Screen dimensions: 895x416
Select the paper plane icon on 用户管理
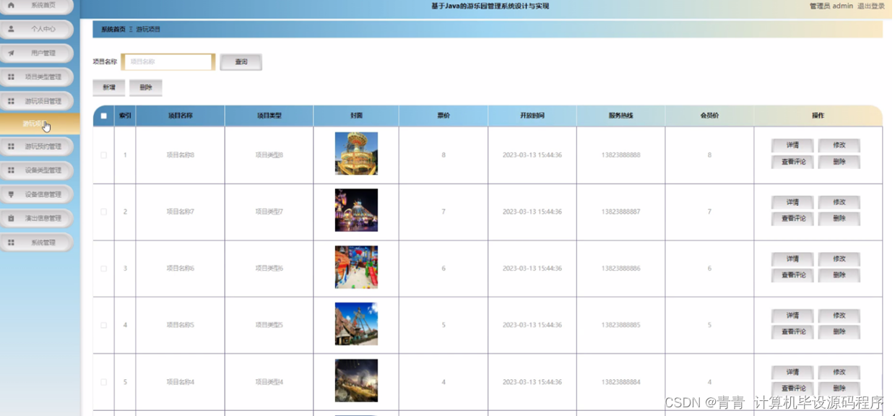click(9, 53)
